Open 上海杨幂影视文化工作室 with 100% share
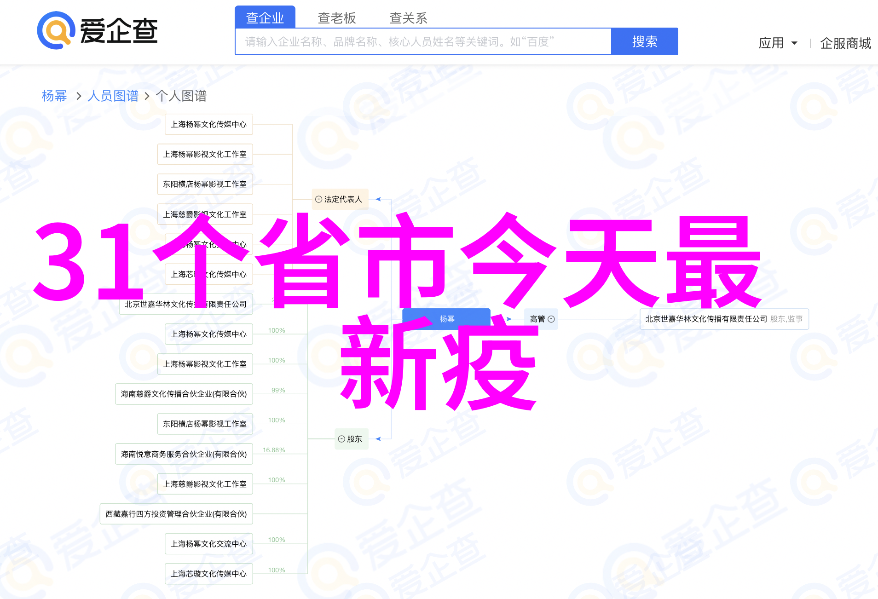This screenshot has height=599, width=878. pyautogui.click(x=205, y=364)
